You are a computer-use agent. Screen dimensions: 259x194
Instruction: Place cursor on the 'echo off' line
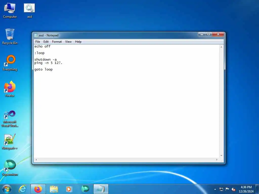pyautogui.click(x=42, y=46)
